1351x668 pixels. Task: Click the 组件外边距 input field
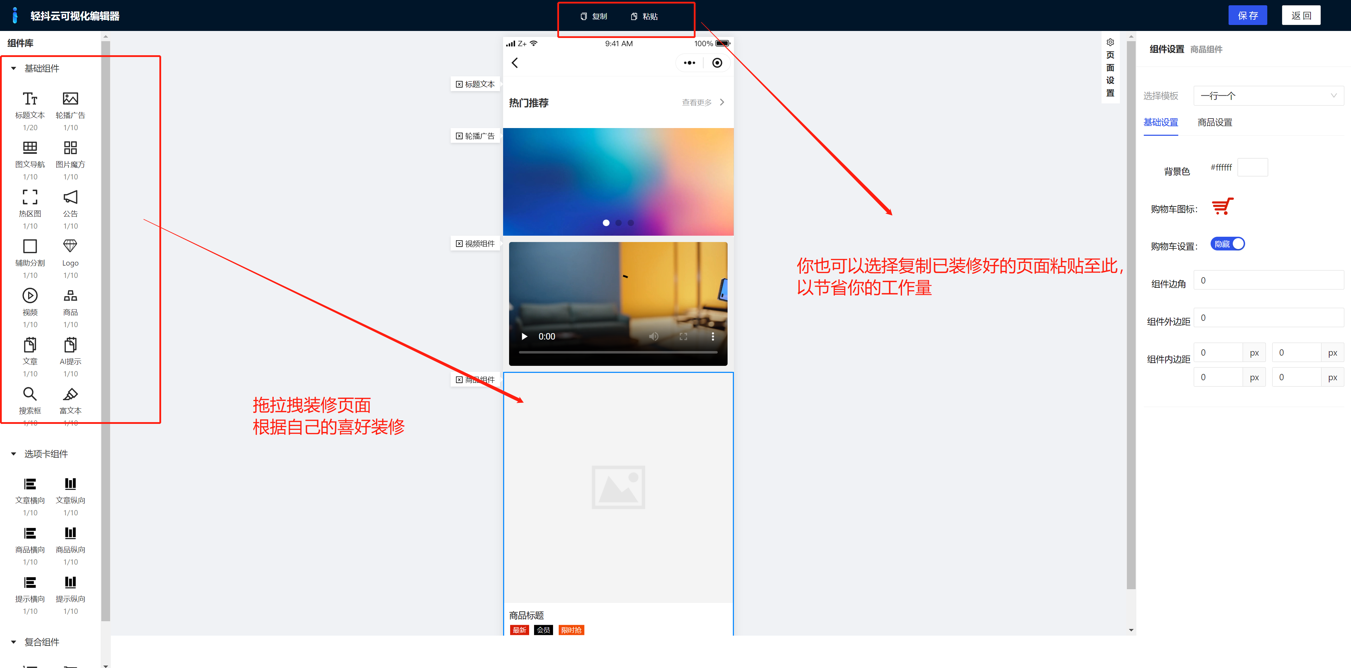click(1268, 317)
